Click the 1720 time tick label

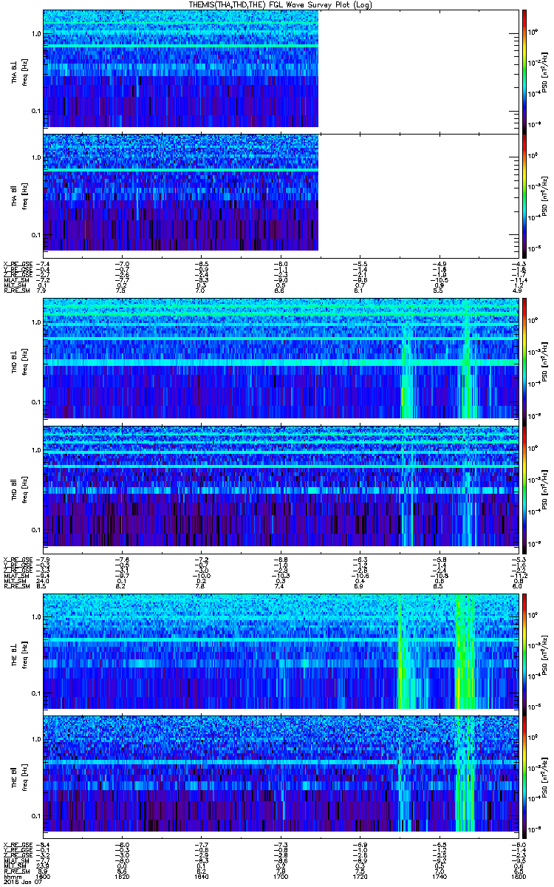[360, 876]
